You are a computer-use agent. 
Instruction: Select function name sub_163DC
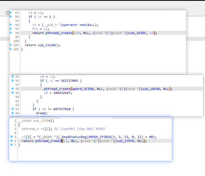click(137, 33)
